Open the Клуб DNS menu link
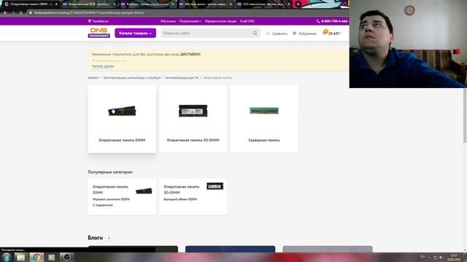This screenshot has height=262, width=467. tap(247, 21)
